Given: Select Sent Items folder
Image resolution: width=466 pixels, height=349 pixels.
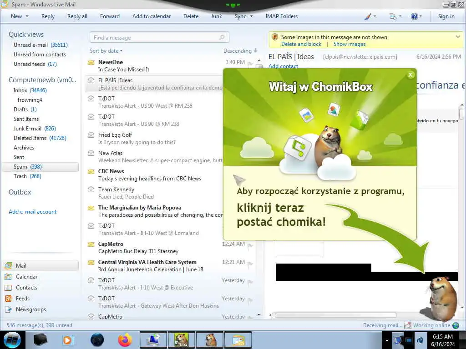Looking at the screenshot, I should point(26,119).
